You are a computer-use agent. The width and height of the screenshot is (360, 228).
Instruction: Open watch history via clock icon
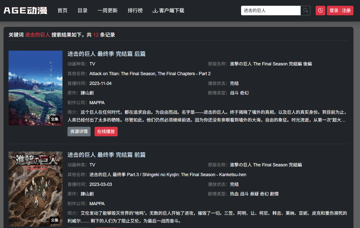320,11
